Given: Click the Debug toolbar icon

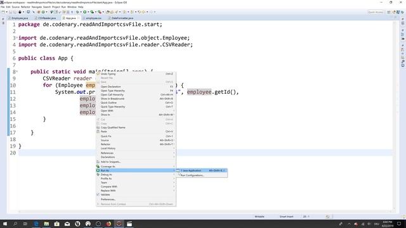Looking at the screenshot, I should point(77,12).
